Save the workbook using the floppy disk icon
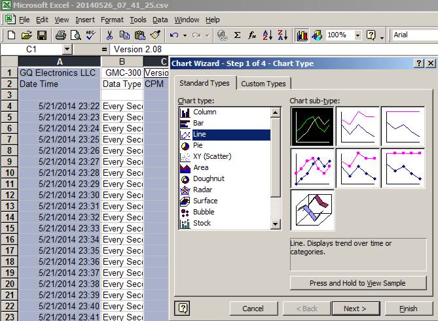This screenshot has width=438, height=321. coord(42,35)
